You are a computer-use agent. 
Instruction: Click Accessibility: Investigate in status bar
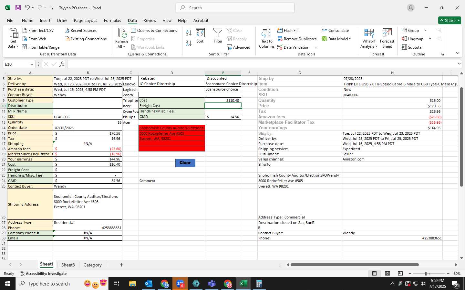[43, 274]
